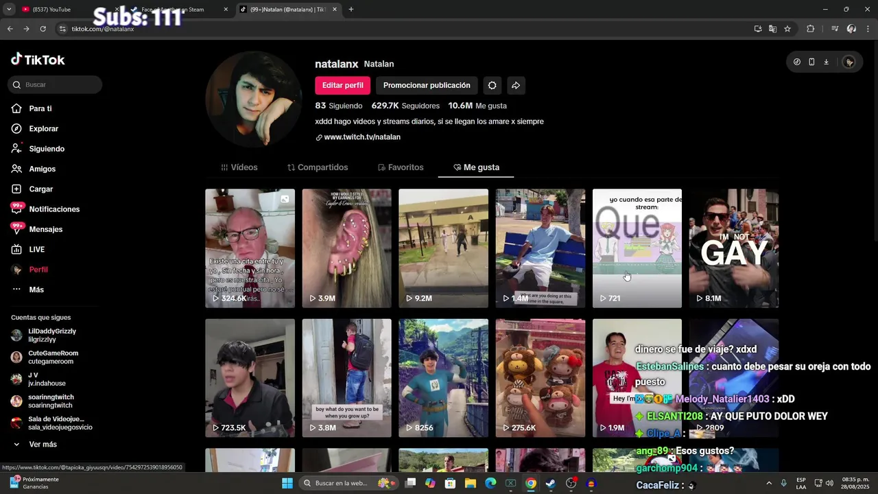878x494 pixels.
Task: Switch to the Videos tab
Action: (239, 167)
